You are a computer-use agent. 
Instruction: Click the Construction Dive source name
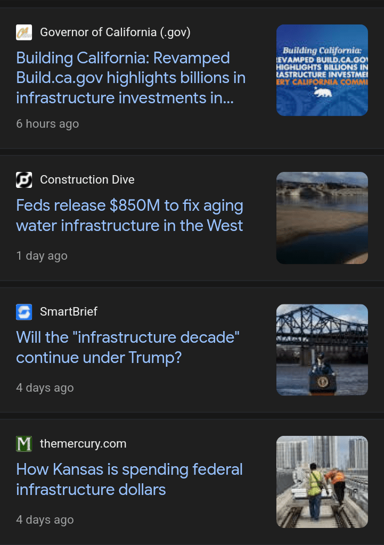pos(87,180)
